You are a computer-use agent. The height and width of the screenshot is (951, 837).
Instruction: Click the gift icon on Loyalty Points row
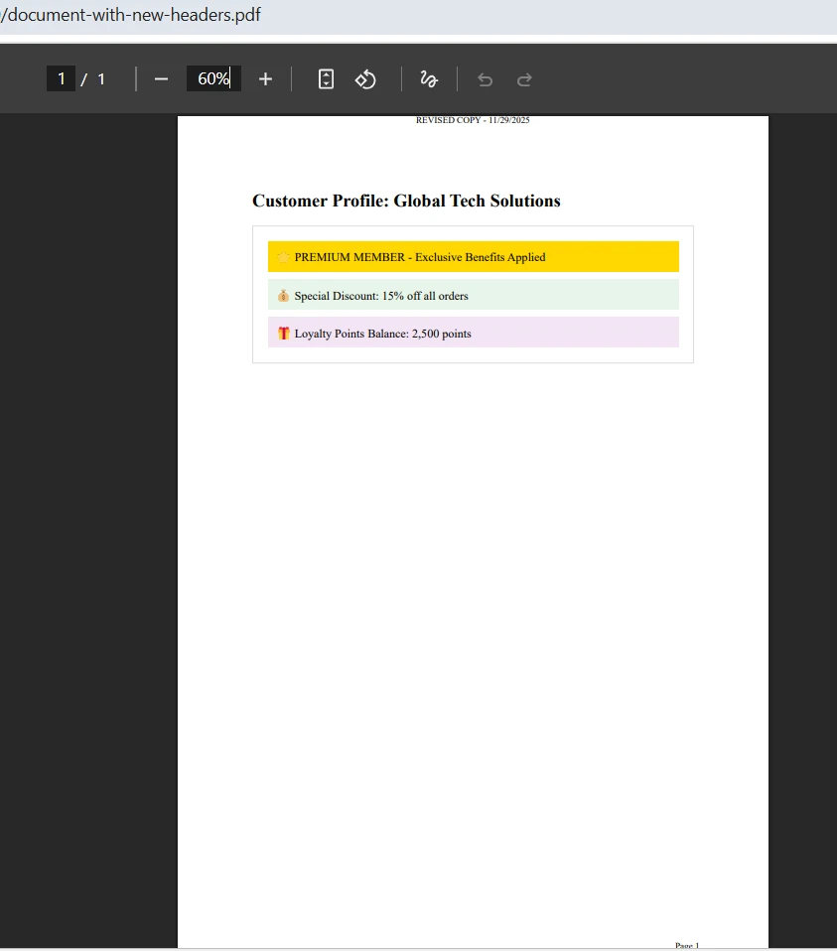click(x=281, y=333)
